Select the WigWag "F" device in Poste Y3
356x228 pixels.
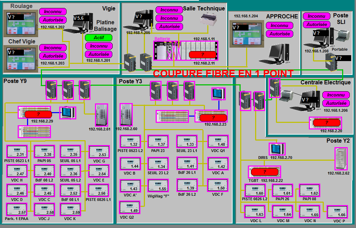[158, 186]
